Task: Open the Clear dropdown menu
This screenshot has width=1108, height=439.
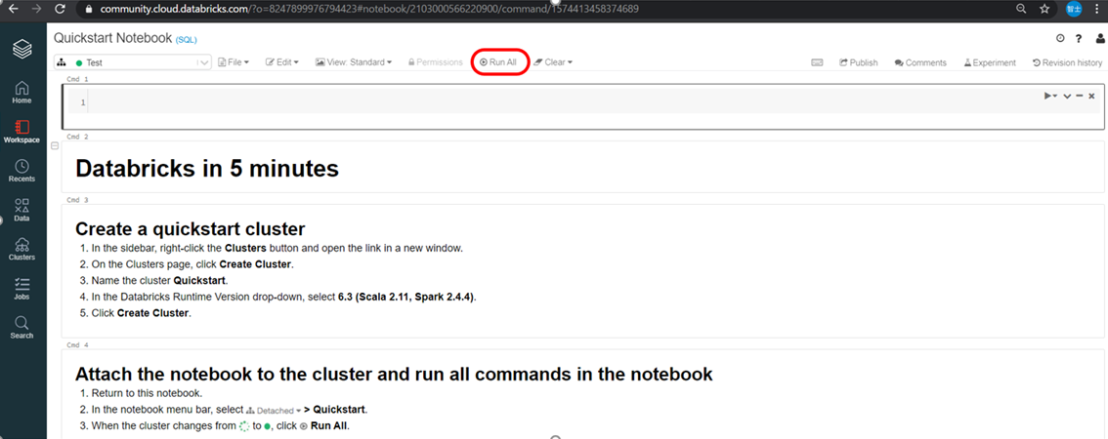Action: [x=553, y=62]
